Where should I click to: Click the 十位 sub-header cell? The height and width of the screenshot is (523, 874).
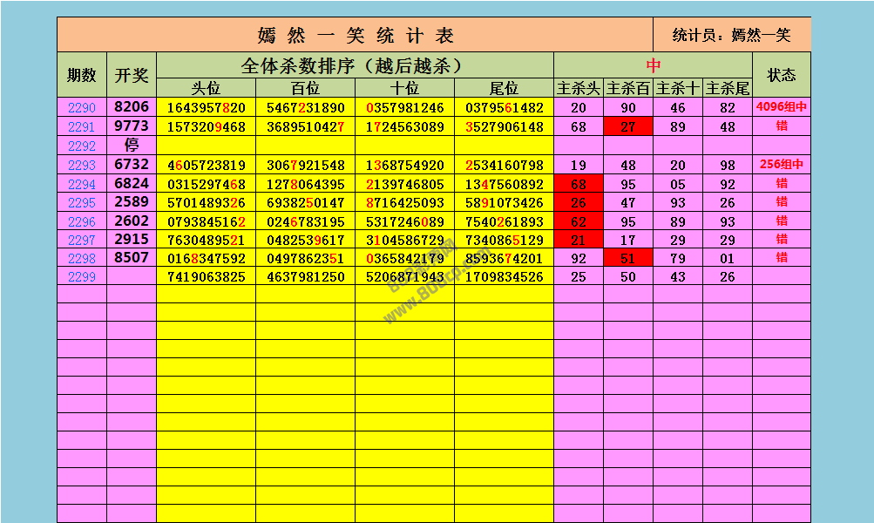tap(404, 88)
